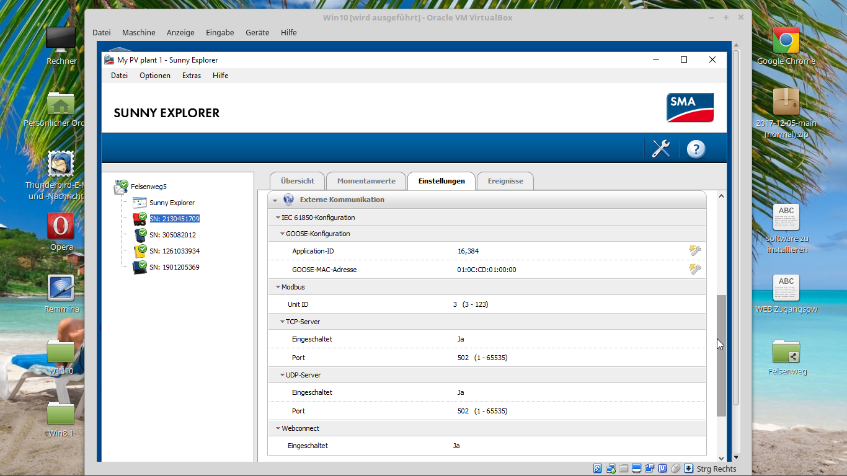Select SN: 305082012 in device tree
The height and width of the screenshot is (476, 847).
pyautogui.click(x=172, y=235)
